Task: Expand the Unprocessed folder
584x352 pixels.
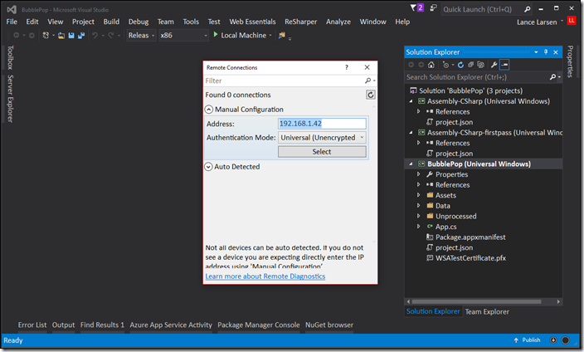Action: pyautogui.click(x=418, y=216)
